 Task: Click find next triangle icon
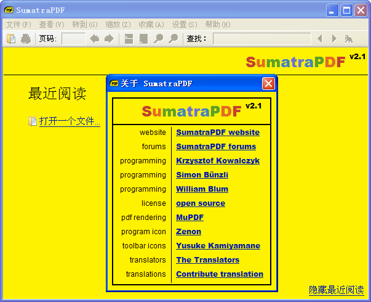click(x=334, y=38)
